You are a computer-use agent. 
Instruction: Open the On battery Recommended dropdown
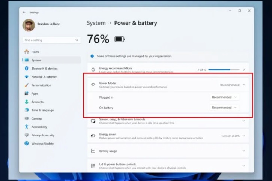click(224, 108)
